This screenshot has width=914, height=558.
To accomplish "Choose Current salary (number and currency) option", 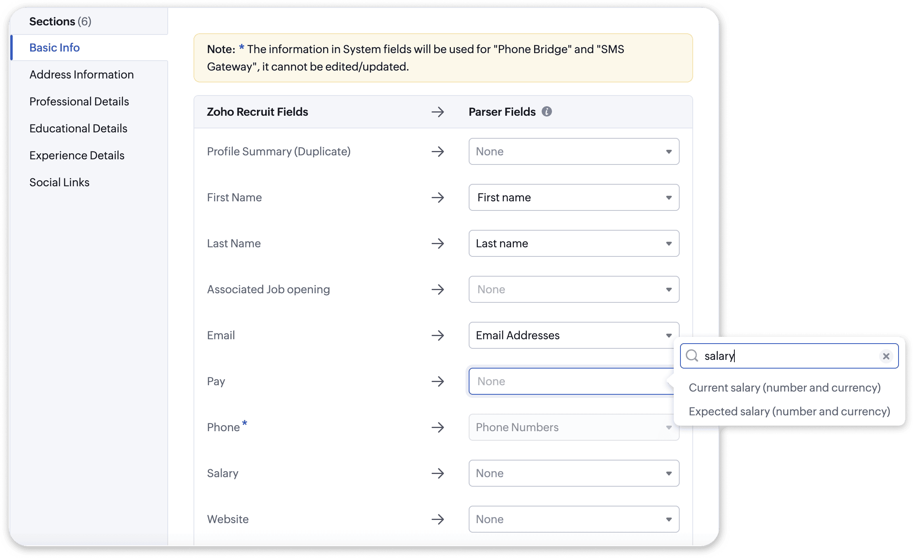I will coord(784,388).
